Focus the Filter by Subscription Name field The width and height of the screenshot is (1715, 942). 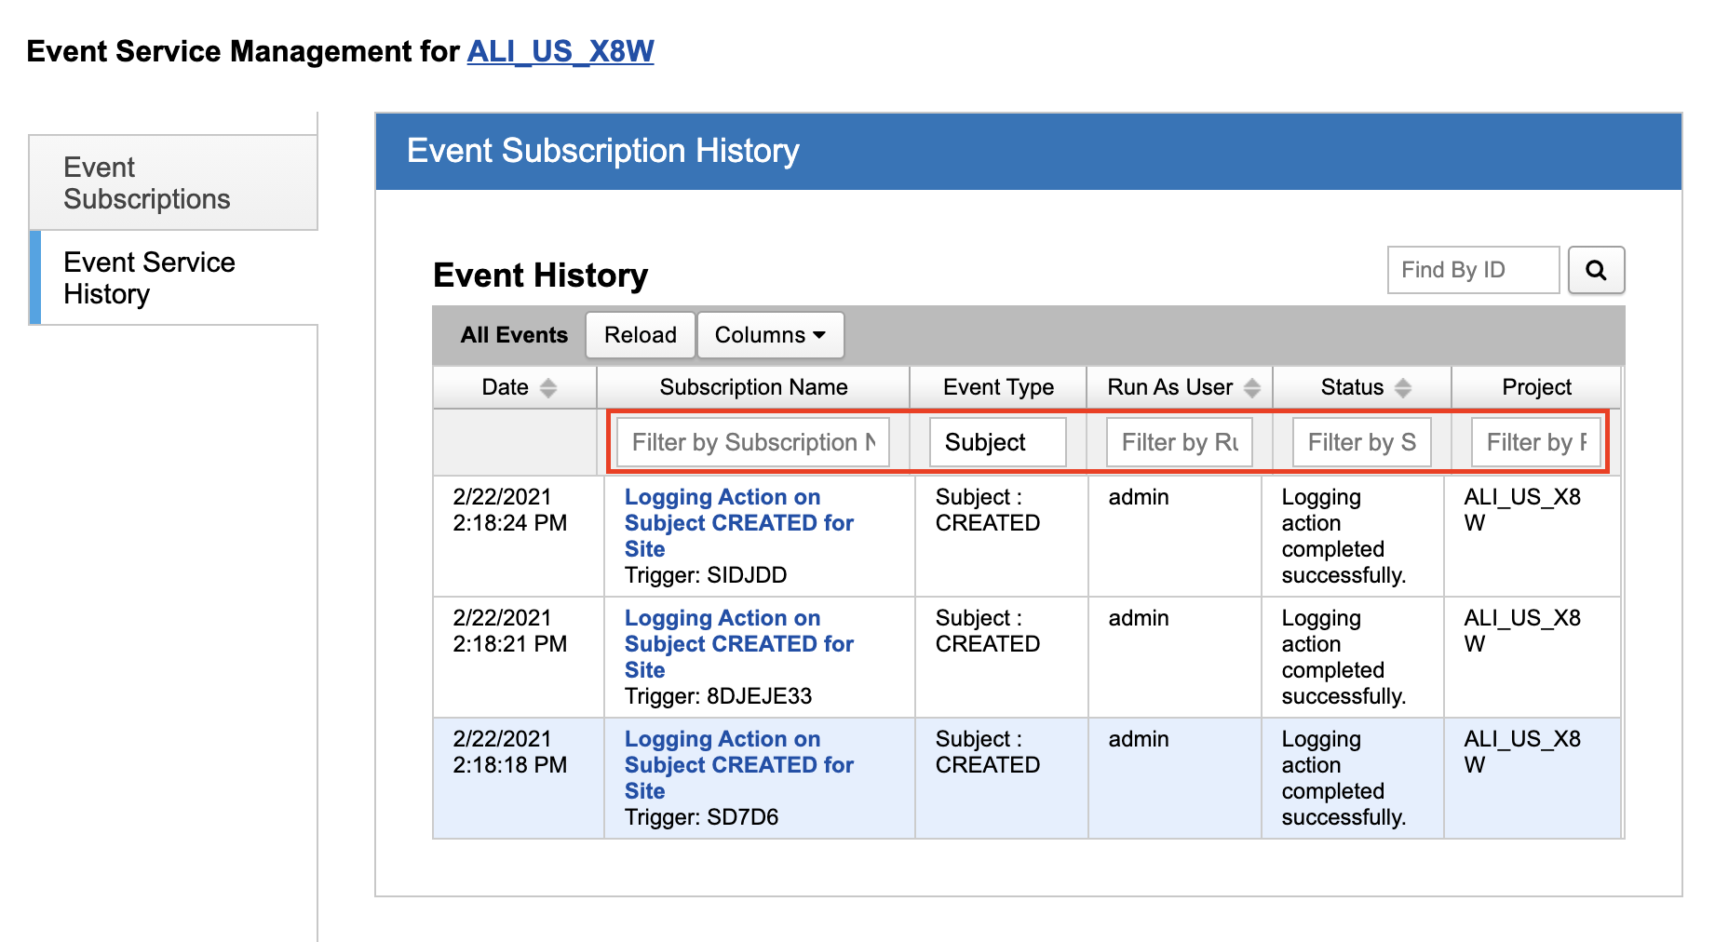pyautogui.click(x=752, y=442)
